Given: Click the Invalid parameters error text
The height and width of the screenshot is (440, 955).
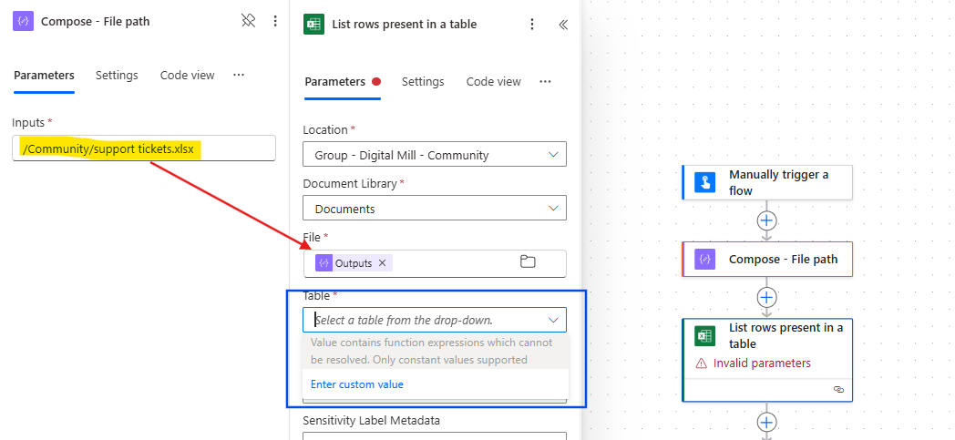Looking at the screenshot, I should point(762,363).
